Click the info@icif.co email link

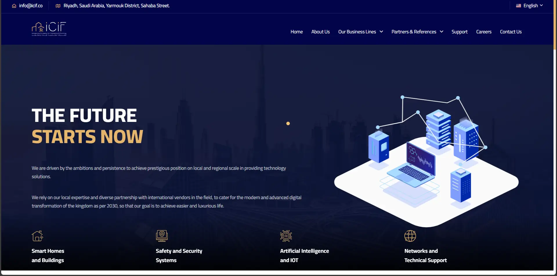click(31, 6)
